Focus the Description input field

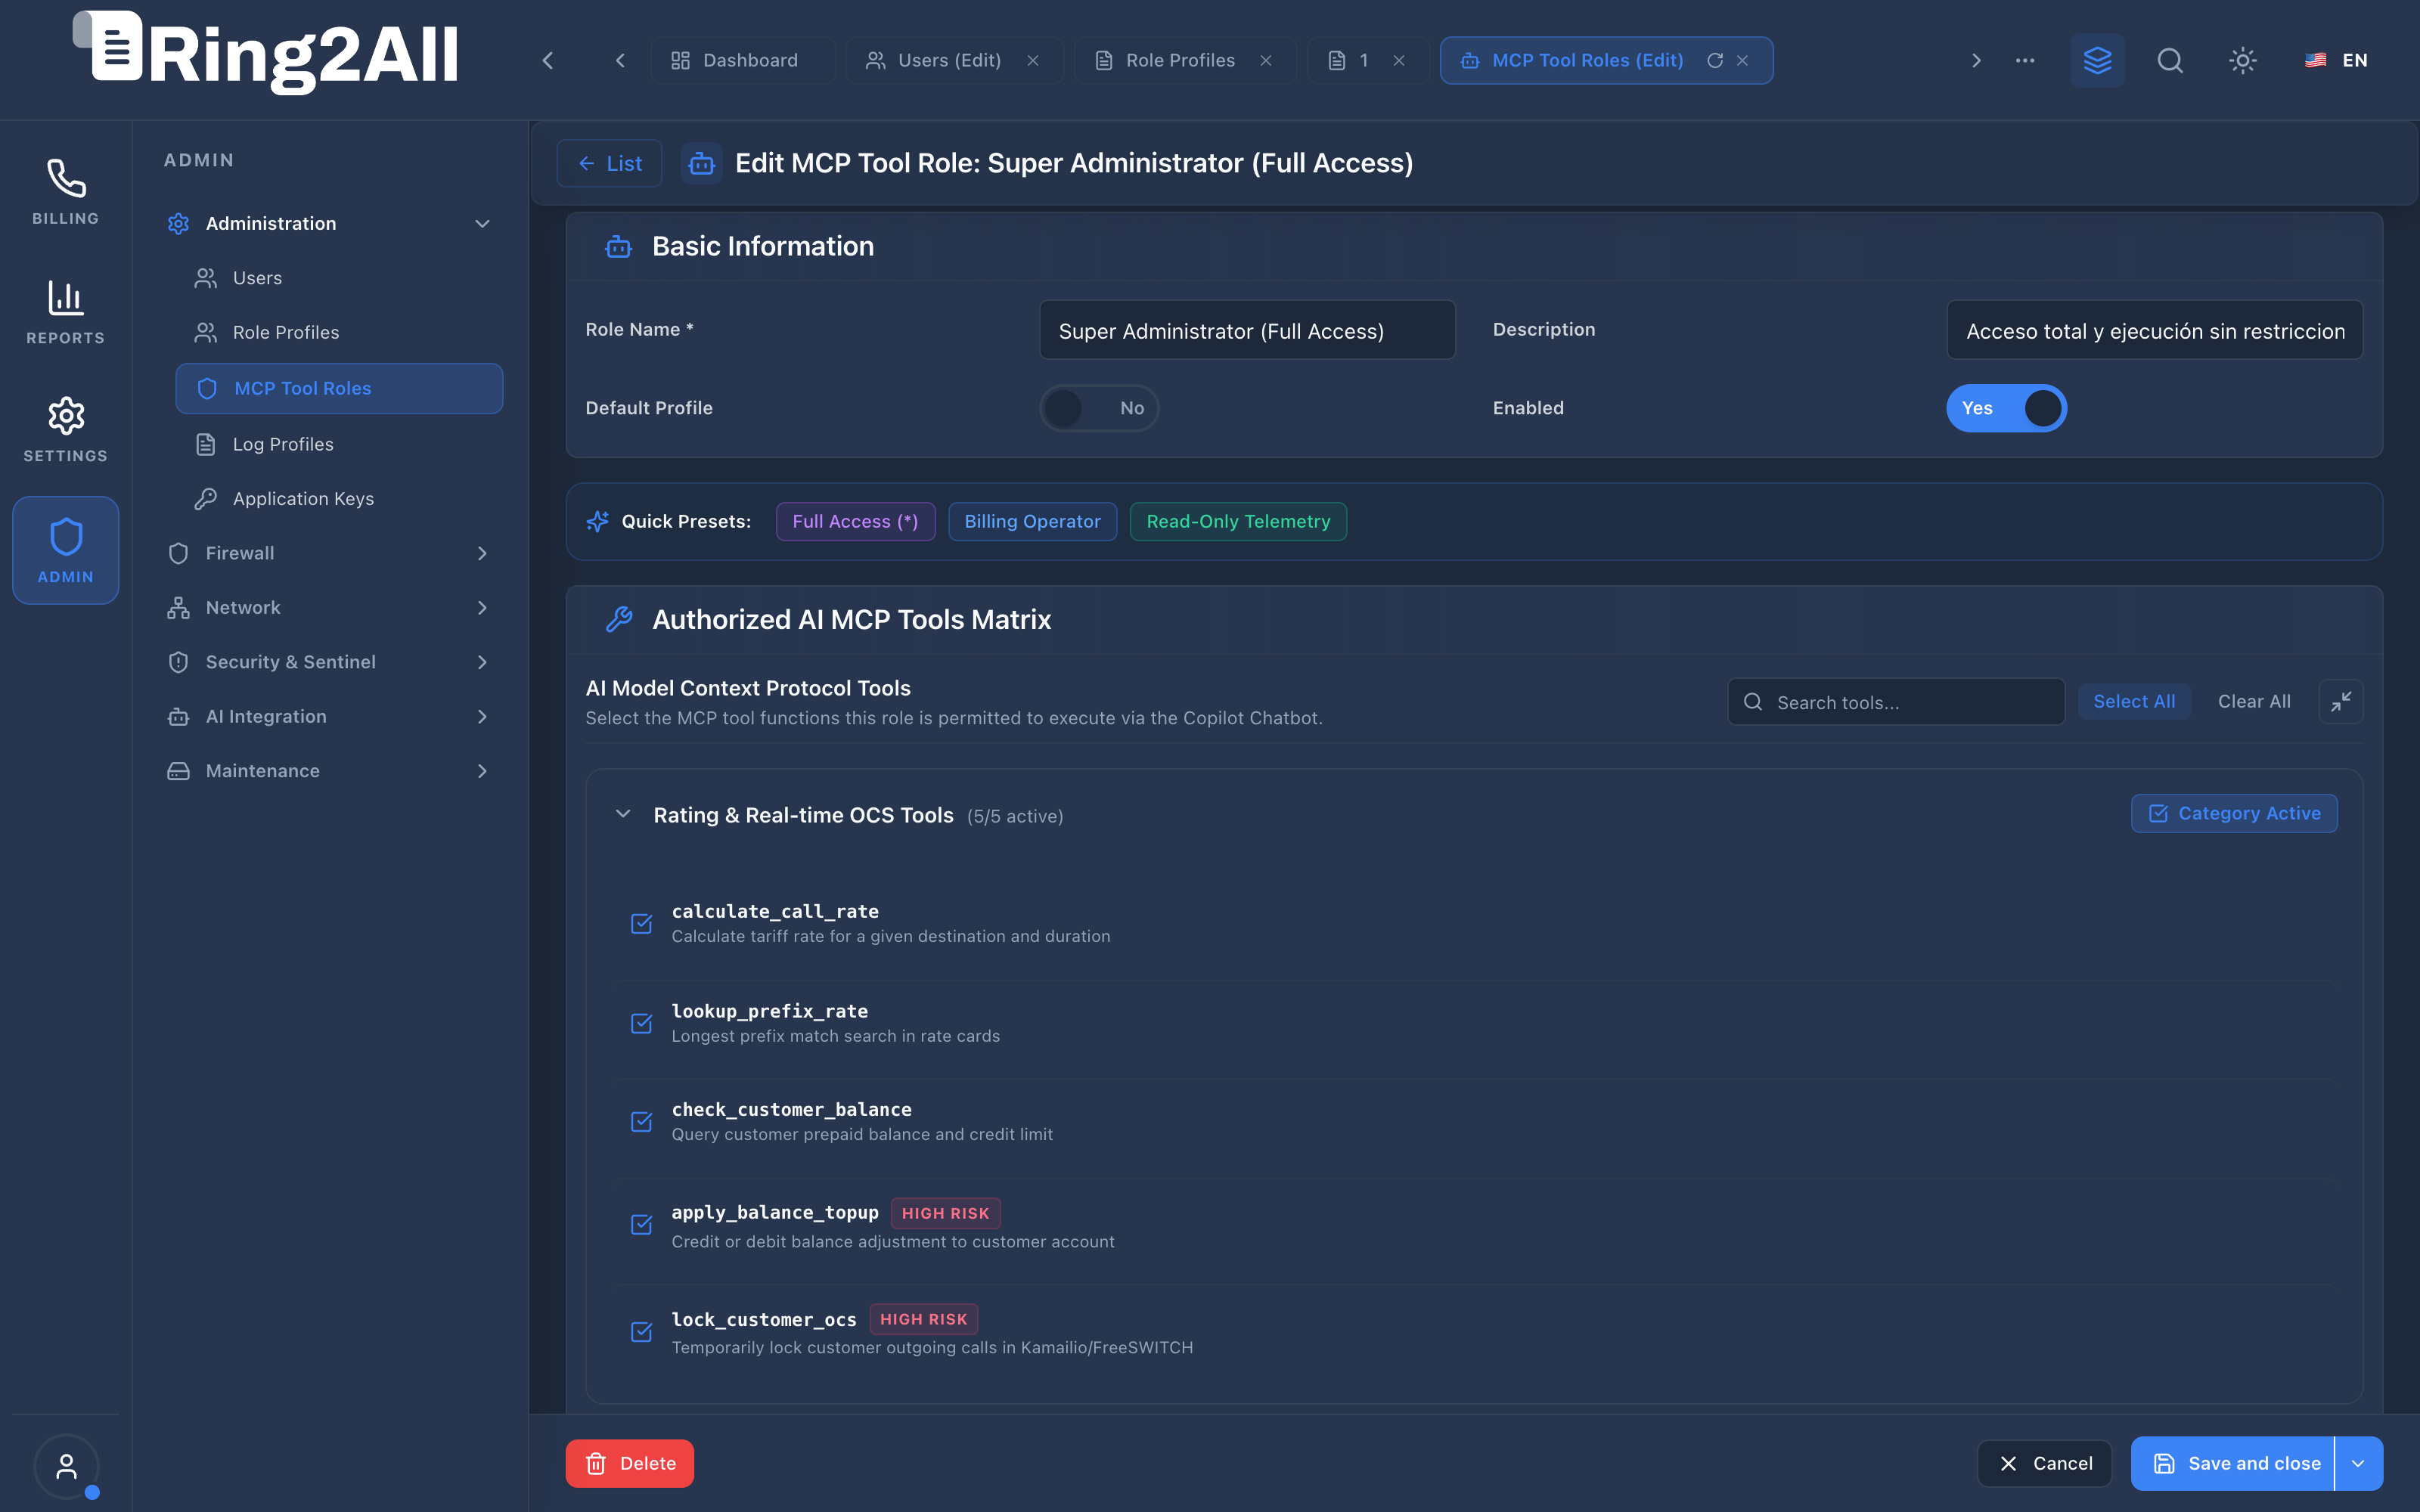click(2155, 330)
